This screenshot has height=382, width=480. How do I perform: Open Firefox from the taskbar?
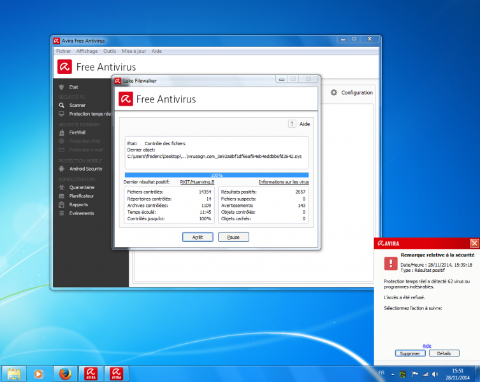click(64, 374)
